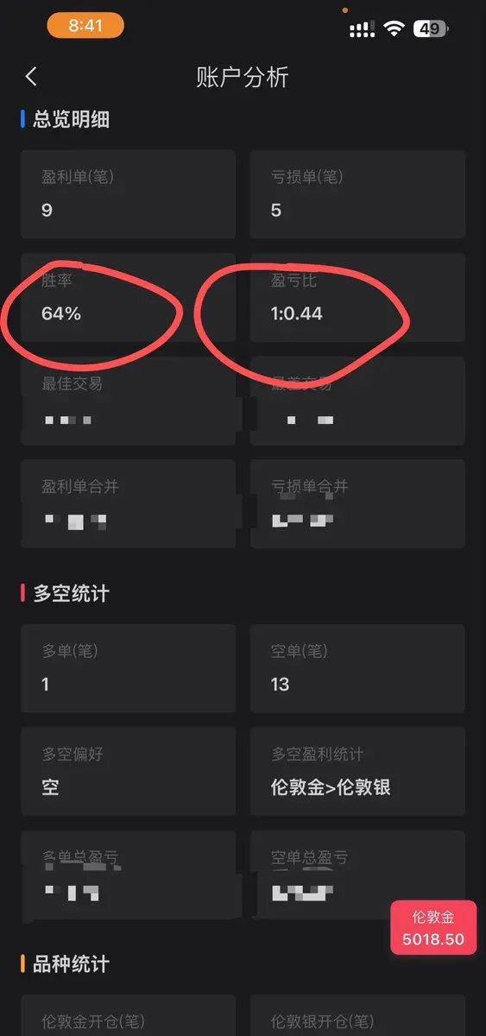Select the 亏损单(笔) card showing 5
Image resolution: width=486 pixels, height=1036 pixels.
click(x=357, y=194)
